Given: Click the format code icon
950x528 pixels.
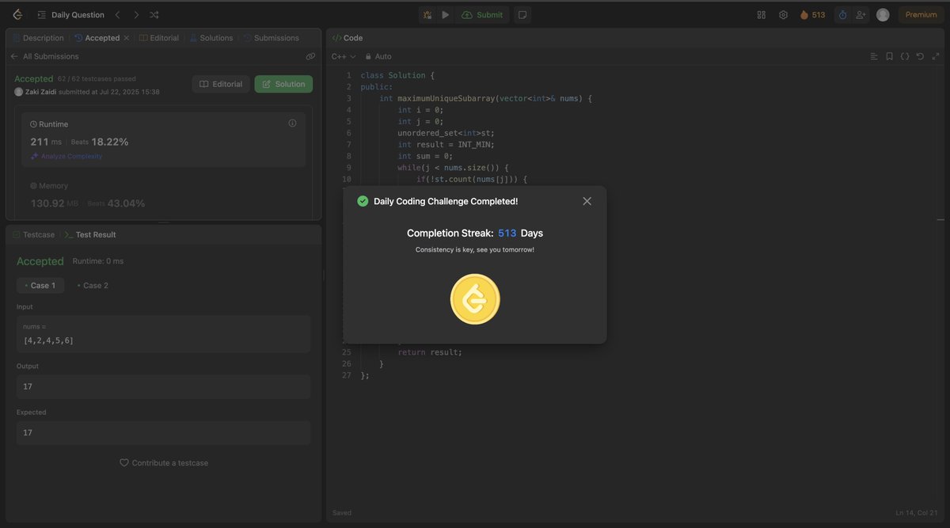Looking at the screenshot, I should click(x=874, y=56).
